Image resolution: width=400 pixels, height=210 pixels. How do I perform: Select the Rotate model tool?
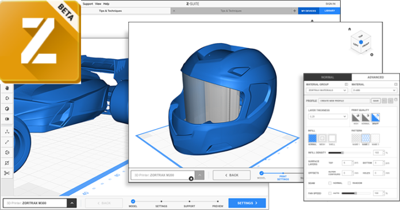click(7, 153)
